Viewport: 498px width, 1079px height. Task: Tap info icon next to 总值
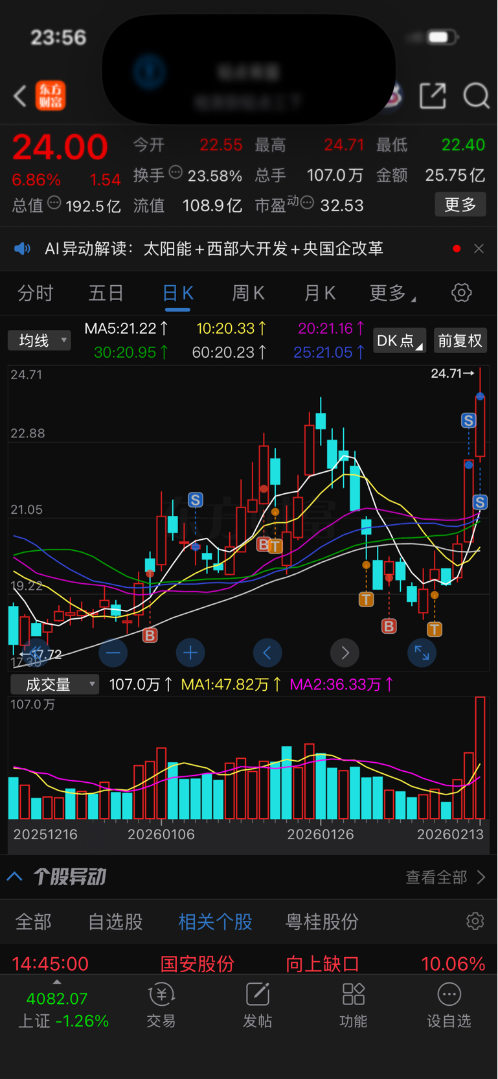[x=54, y=203]
